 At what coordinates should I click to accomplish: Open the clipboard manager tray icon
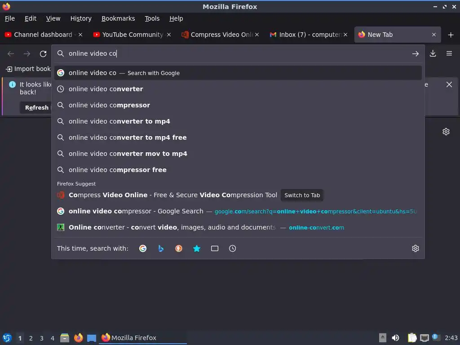412,338
